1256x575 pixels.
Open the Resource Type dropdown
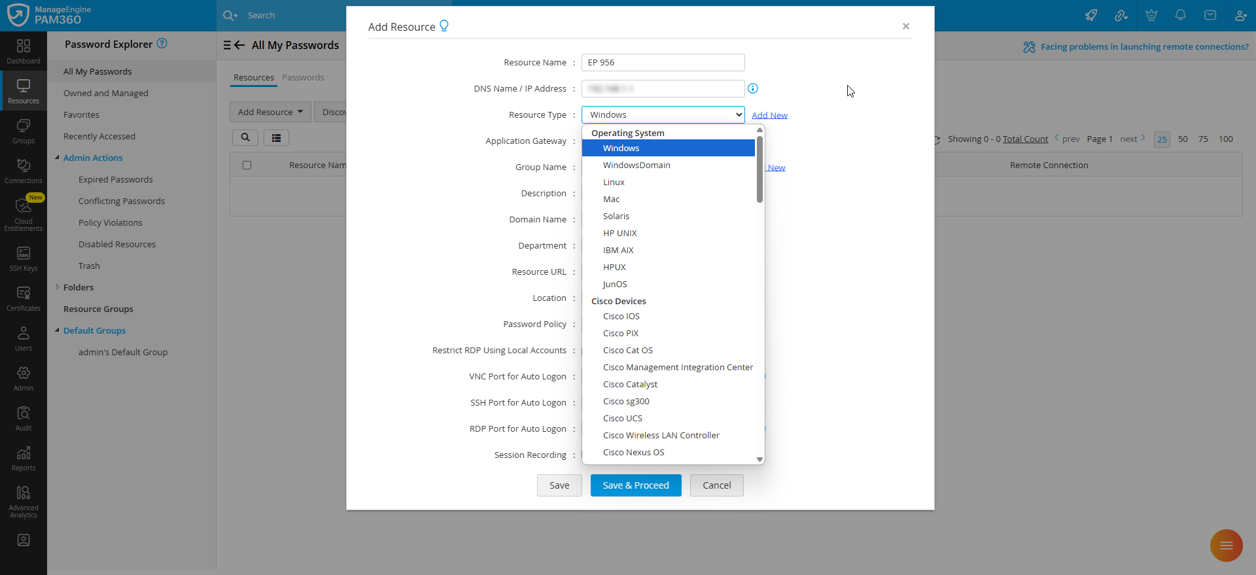pyautogui.click(x=663, y=114)
